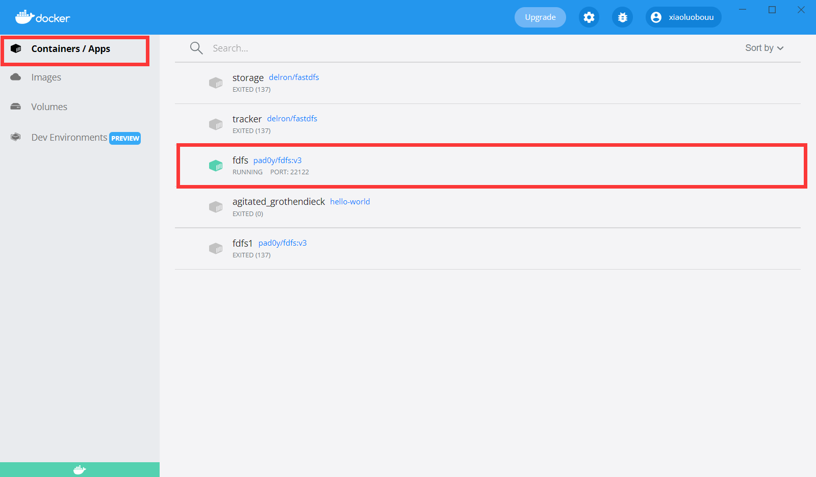Click the green running container icon for fdfs
Screen dimensions: 816x477
pos(216,165)
